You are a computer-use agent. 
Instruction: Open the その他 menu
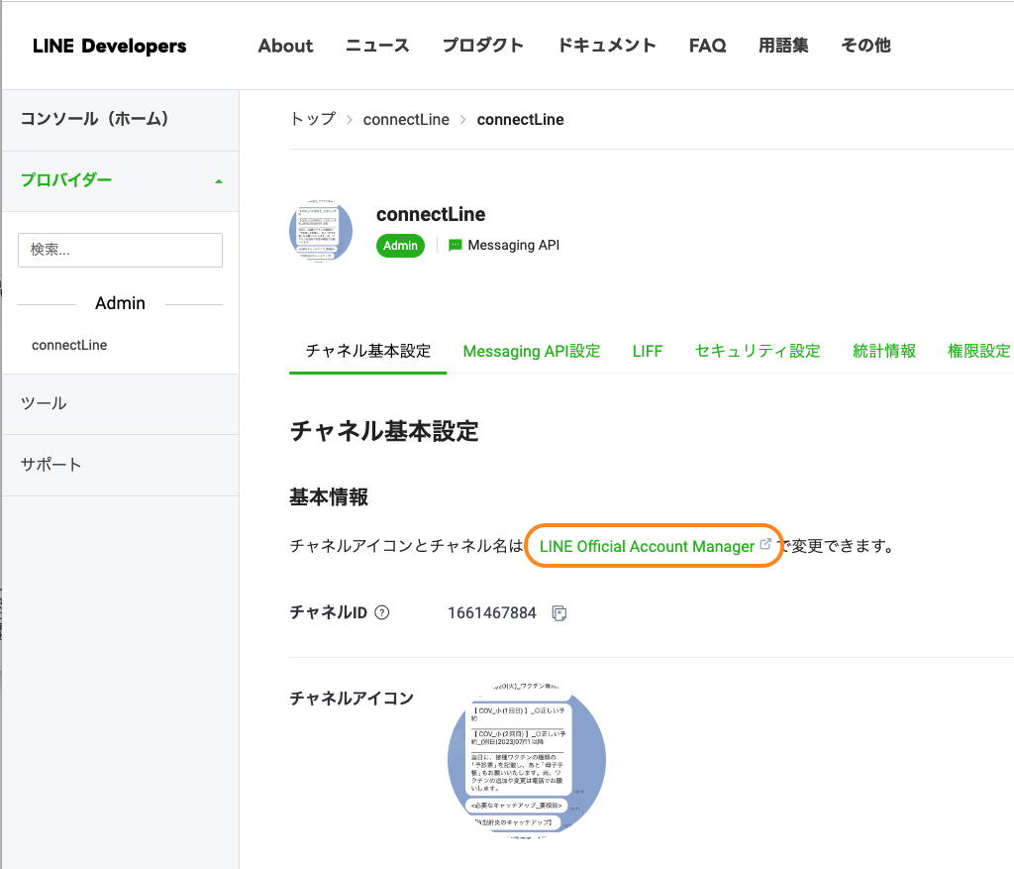point(865,46)
